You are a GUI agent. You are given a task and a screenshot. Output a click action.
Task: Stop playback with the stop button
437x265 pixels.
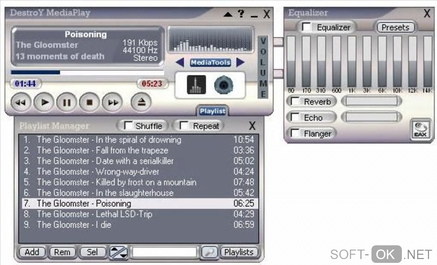tap(90, 102)
